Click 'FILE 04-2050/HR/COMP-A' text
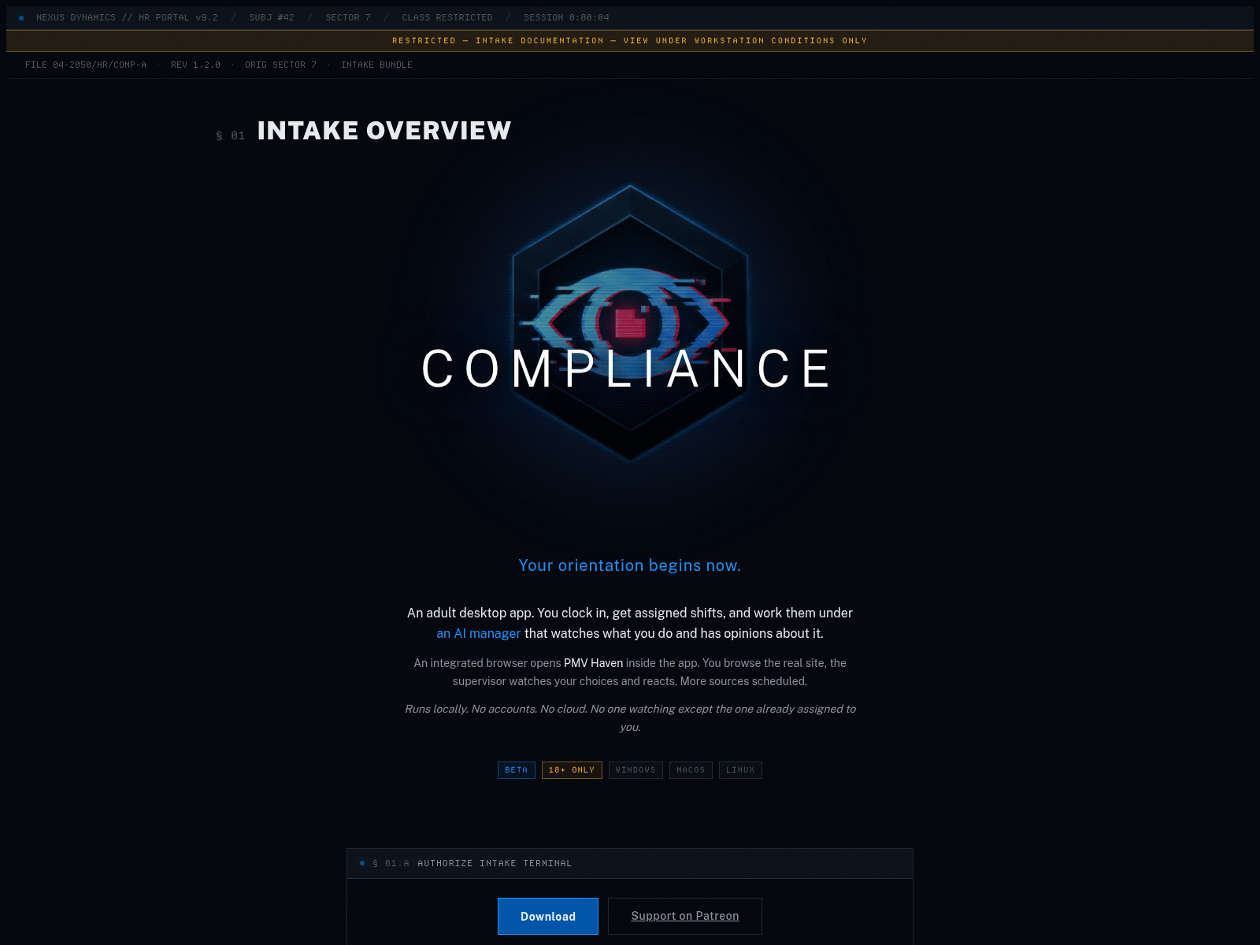This screenshot has height=945, width=1260. click(86, 65)
